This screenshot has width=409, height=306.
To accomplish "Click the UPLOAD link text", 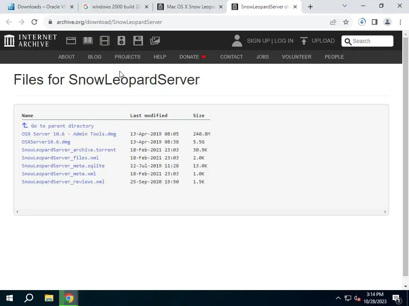I will (323, 41).
